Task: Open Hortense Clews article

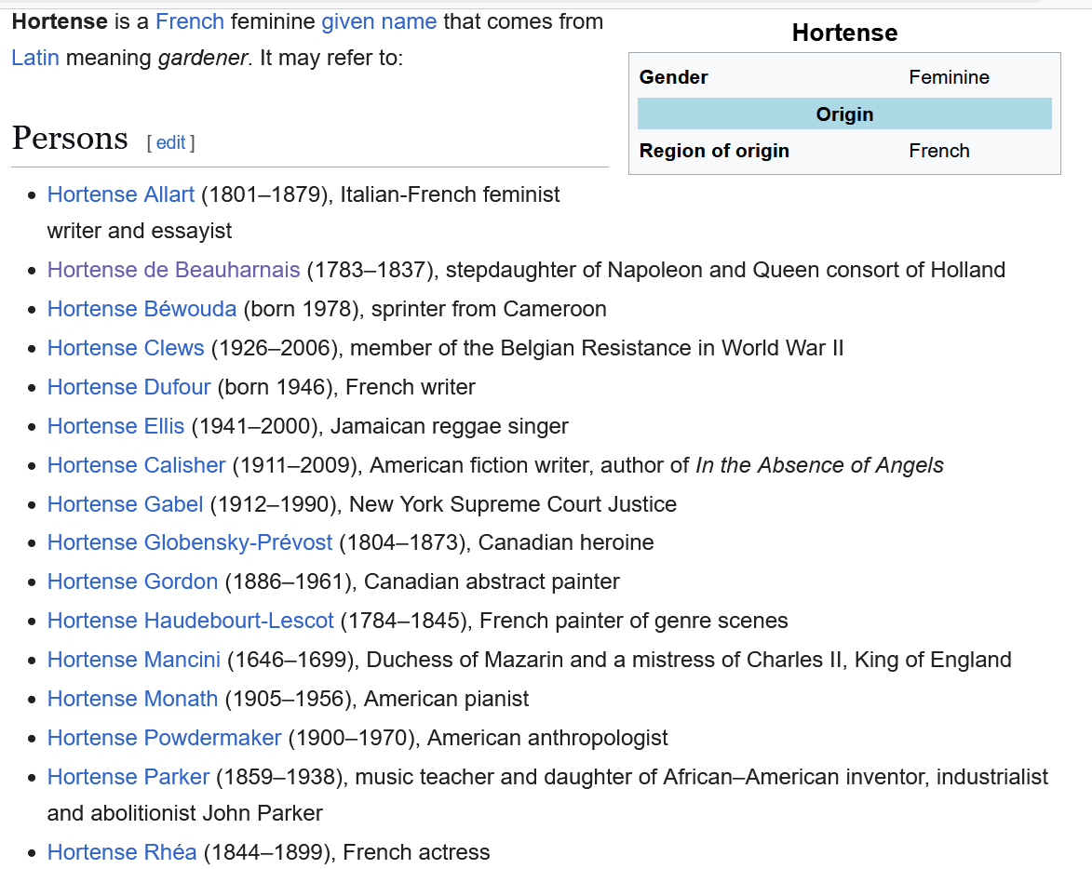Action: [x=126, y=348]
